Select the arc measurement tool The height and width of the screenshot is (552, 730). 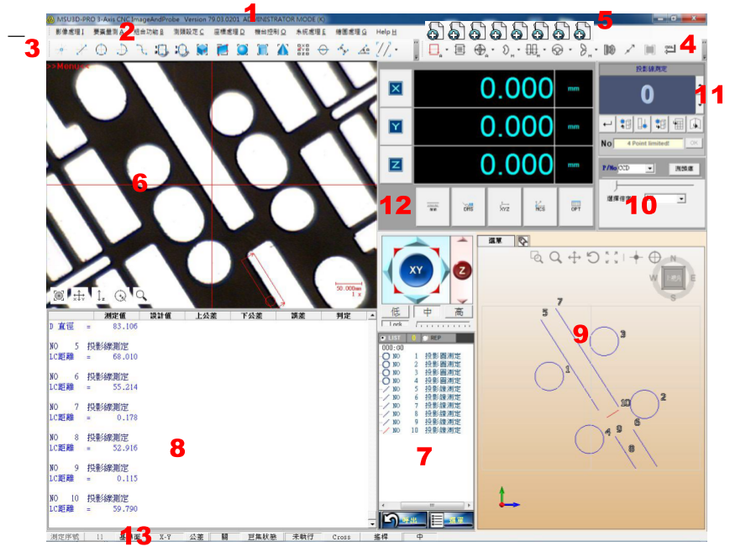(x=122, y=50)
